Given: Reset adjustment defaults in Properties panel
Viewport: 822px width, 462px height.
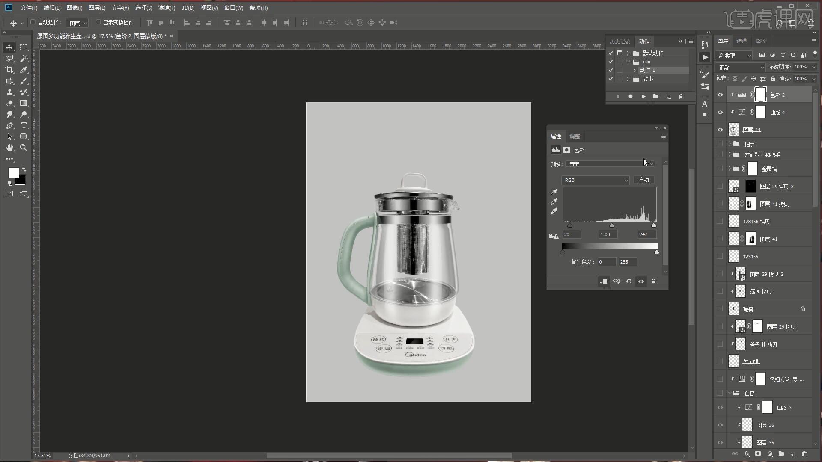Looking at the screenshot, I should (628, 281).
